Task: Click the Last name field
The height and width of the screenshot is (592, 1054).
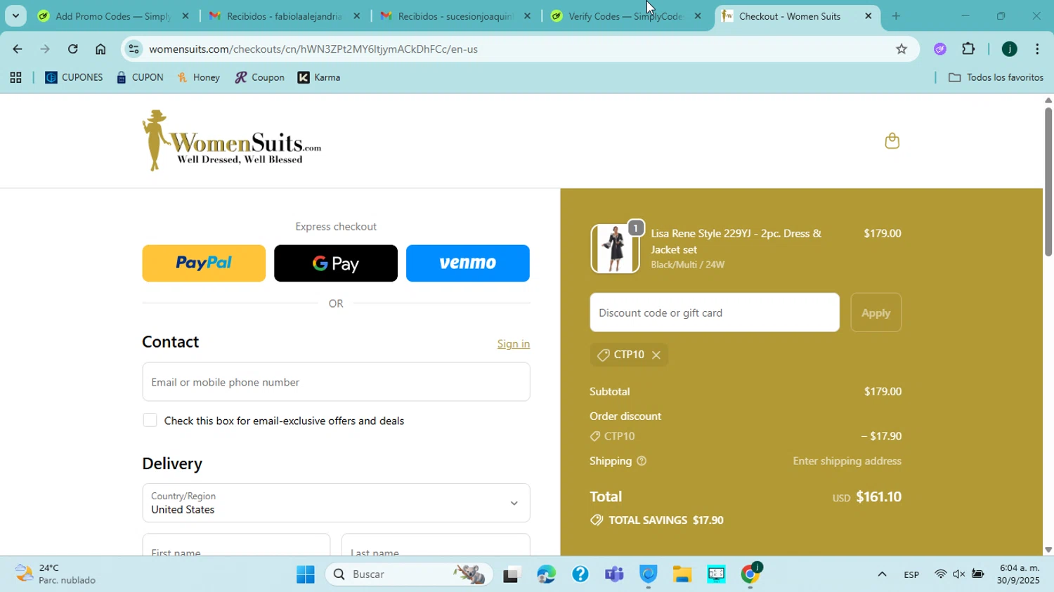Action: [436, 546]
